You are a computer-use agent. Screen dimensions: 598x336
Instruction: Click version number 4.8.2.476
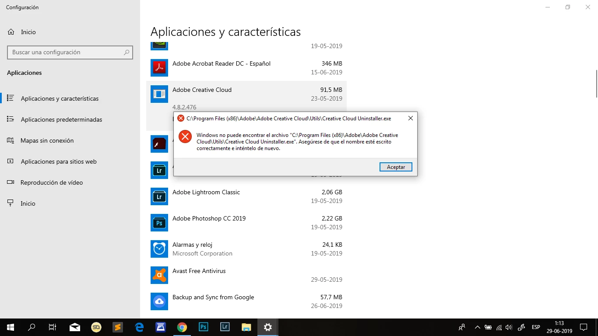coord(184,107)
